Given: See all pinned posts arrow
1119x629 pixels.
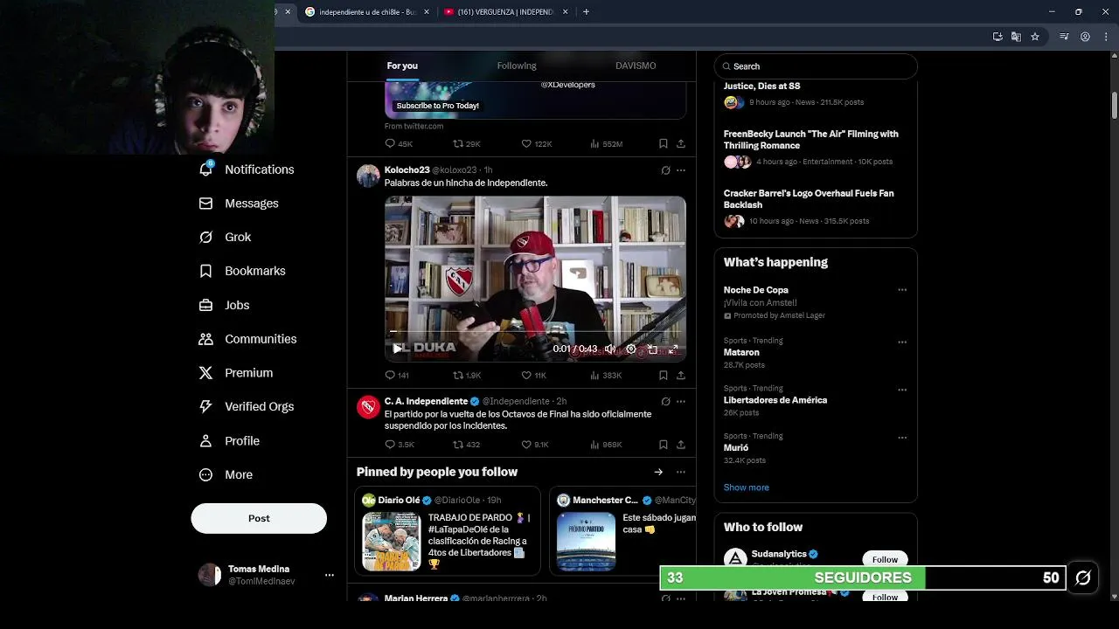Looking at the screenshot, I should 658,472.
